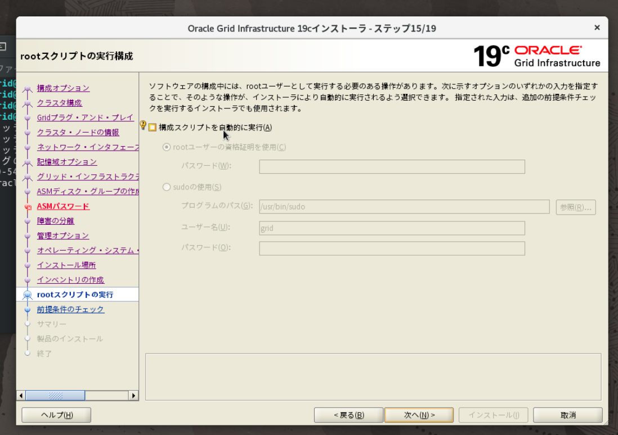Viewport: 618px width, 435px height.
Task: Go back with the < 戻る(B) button
Action: [x=348, y=415]
